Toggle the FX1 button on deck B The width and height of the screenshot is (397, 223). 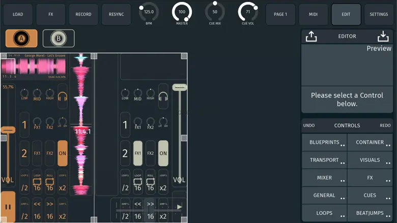coord(138,153)
